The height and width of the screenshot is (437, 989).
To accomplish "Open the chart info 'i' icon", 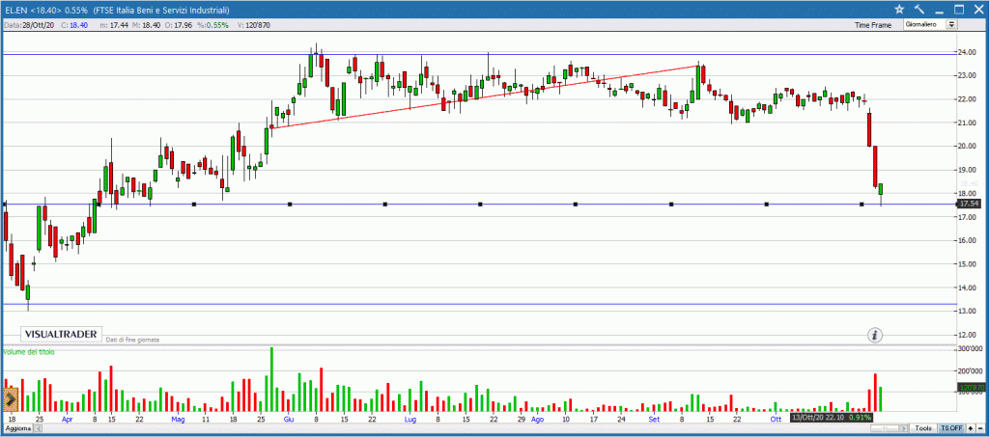I will tap(875, 335).
